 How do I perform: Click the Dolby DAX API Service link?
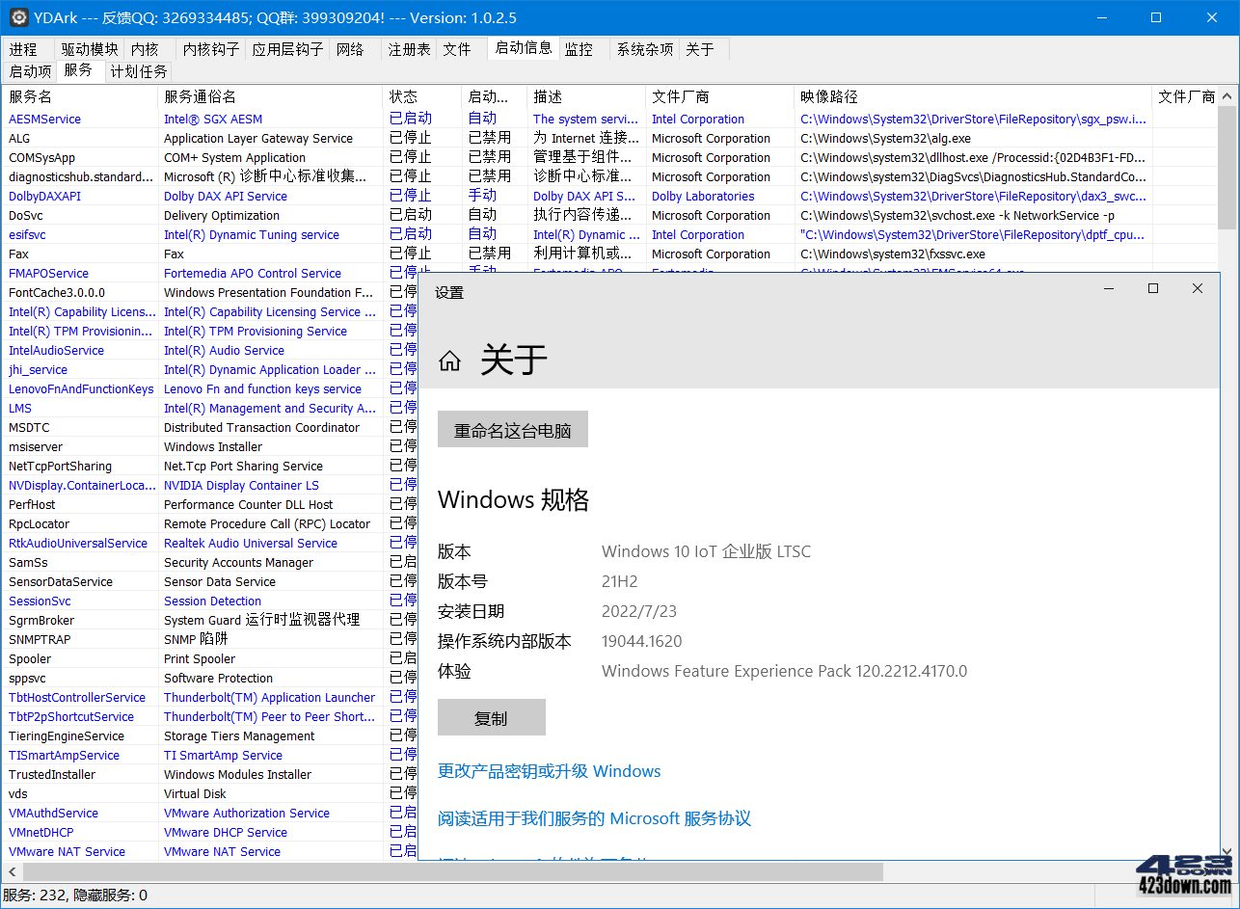[229, 196]
